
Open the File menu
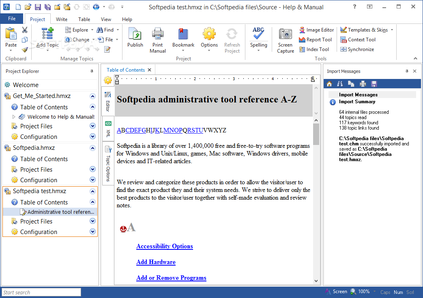(12, 19)
